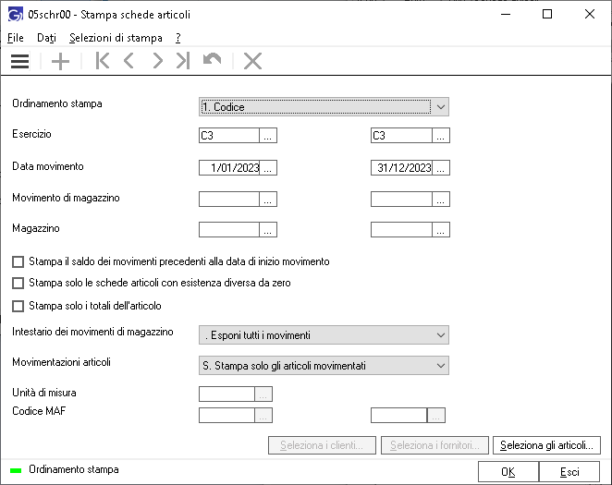612x485 pixels.
Task: Minimize the Stampa schede articoli window
Action: pyautogui.click(x=506, y=15)
